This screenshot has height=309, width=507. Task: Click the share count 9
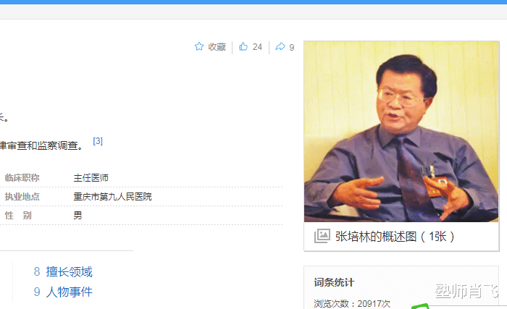pyautogui.click(x=292, y=48)
